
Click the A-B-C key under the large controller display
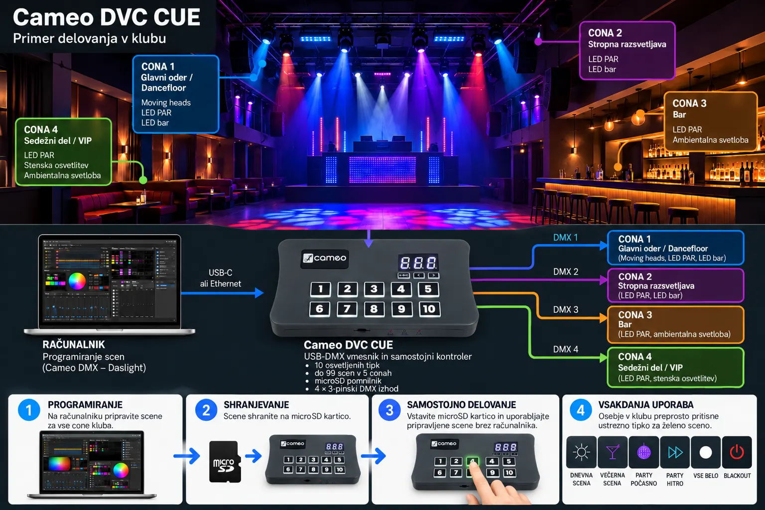pyautogui.click(x=403, y=275)
